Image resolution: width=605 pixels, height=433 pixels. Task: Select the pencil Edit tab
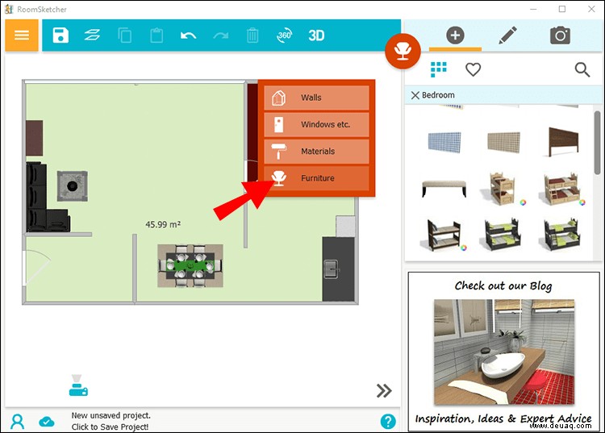507,35
